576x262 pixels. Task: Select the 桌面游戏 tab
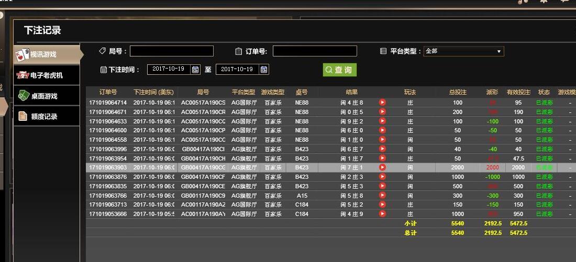(x=47, y=96)
